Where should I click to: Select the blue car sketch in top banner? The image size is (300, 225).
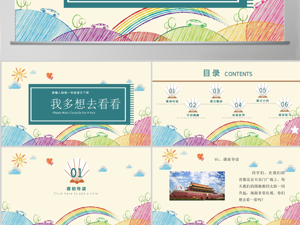tap(50, 12)
